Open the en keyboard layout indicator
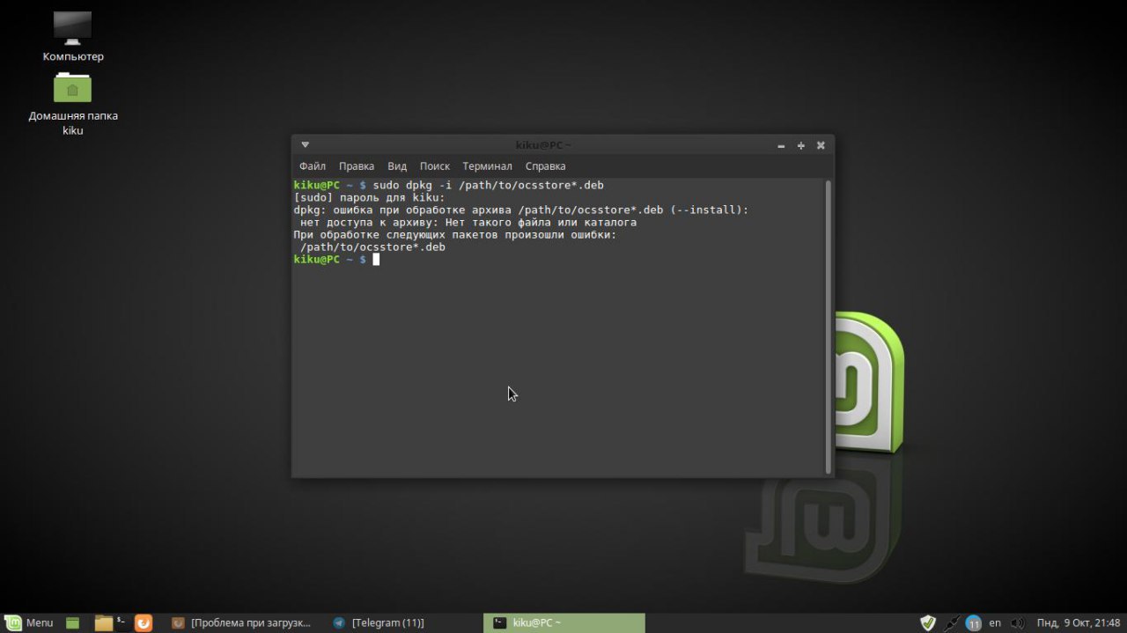 pos(995,622)
